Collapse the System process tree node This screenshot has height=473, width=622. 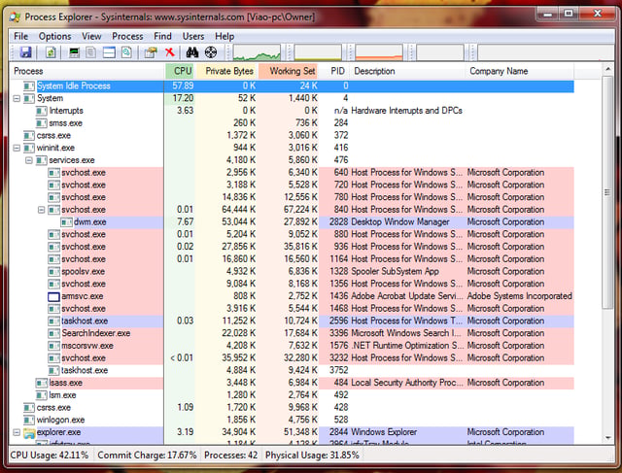coord(17,98)
